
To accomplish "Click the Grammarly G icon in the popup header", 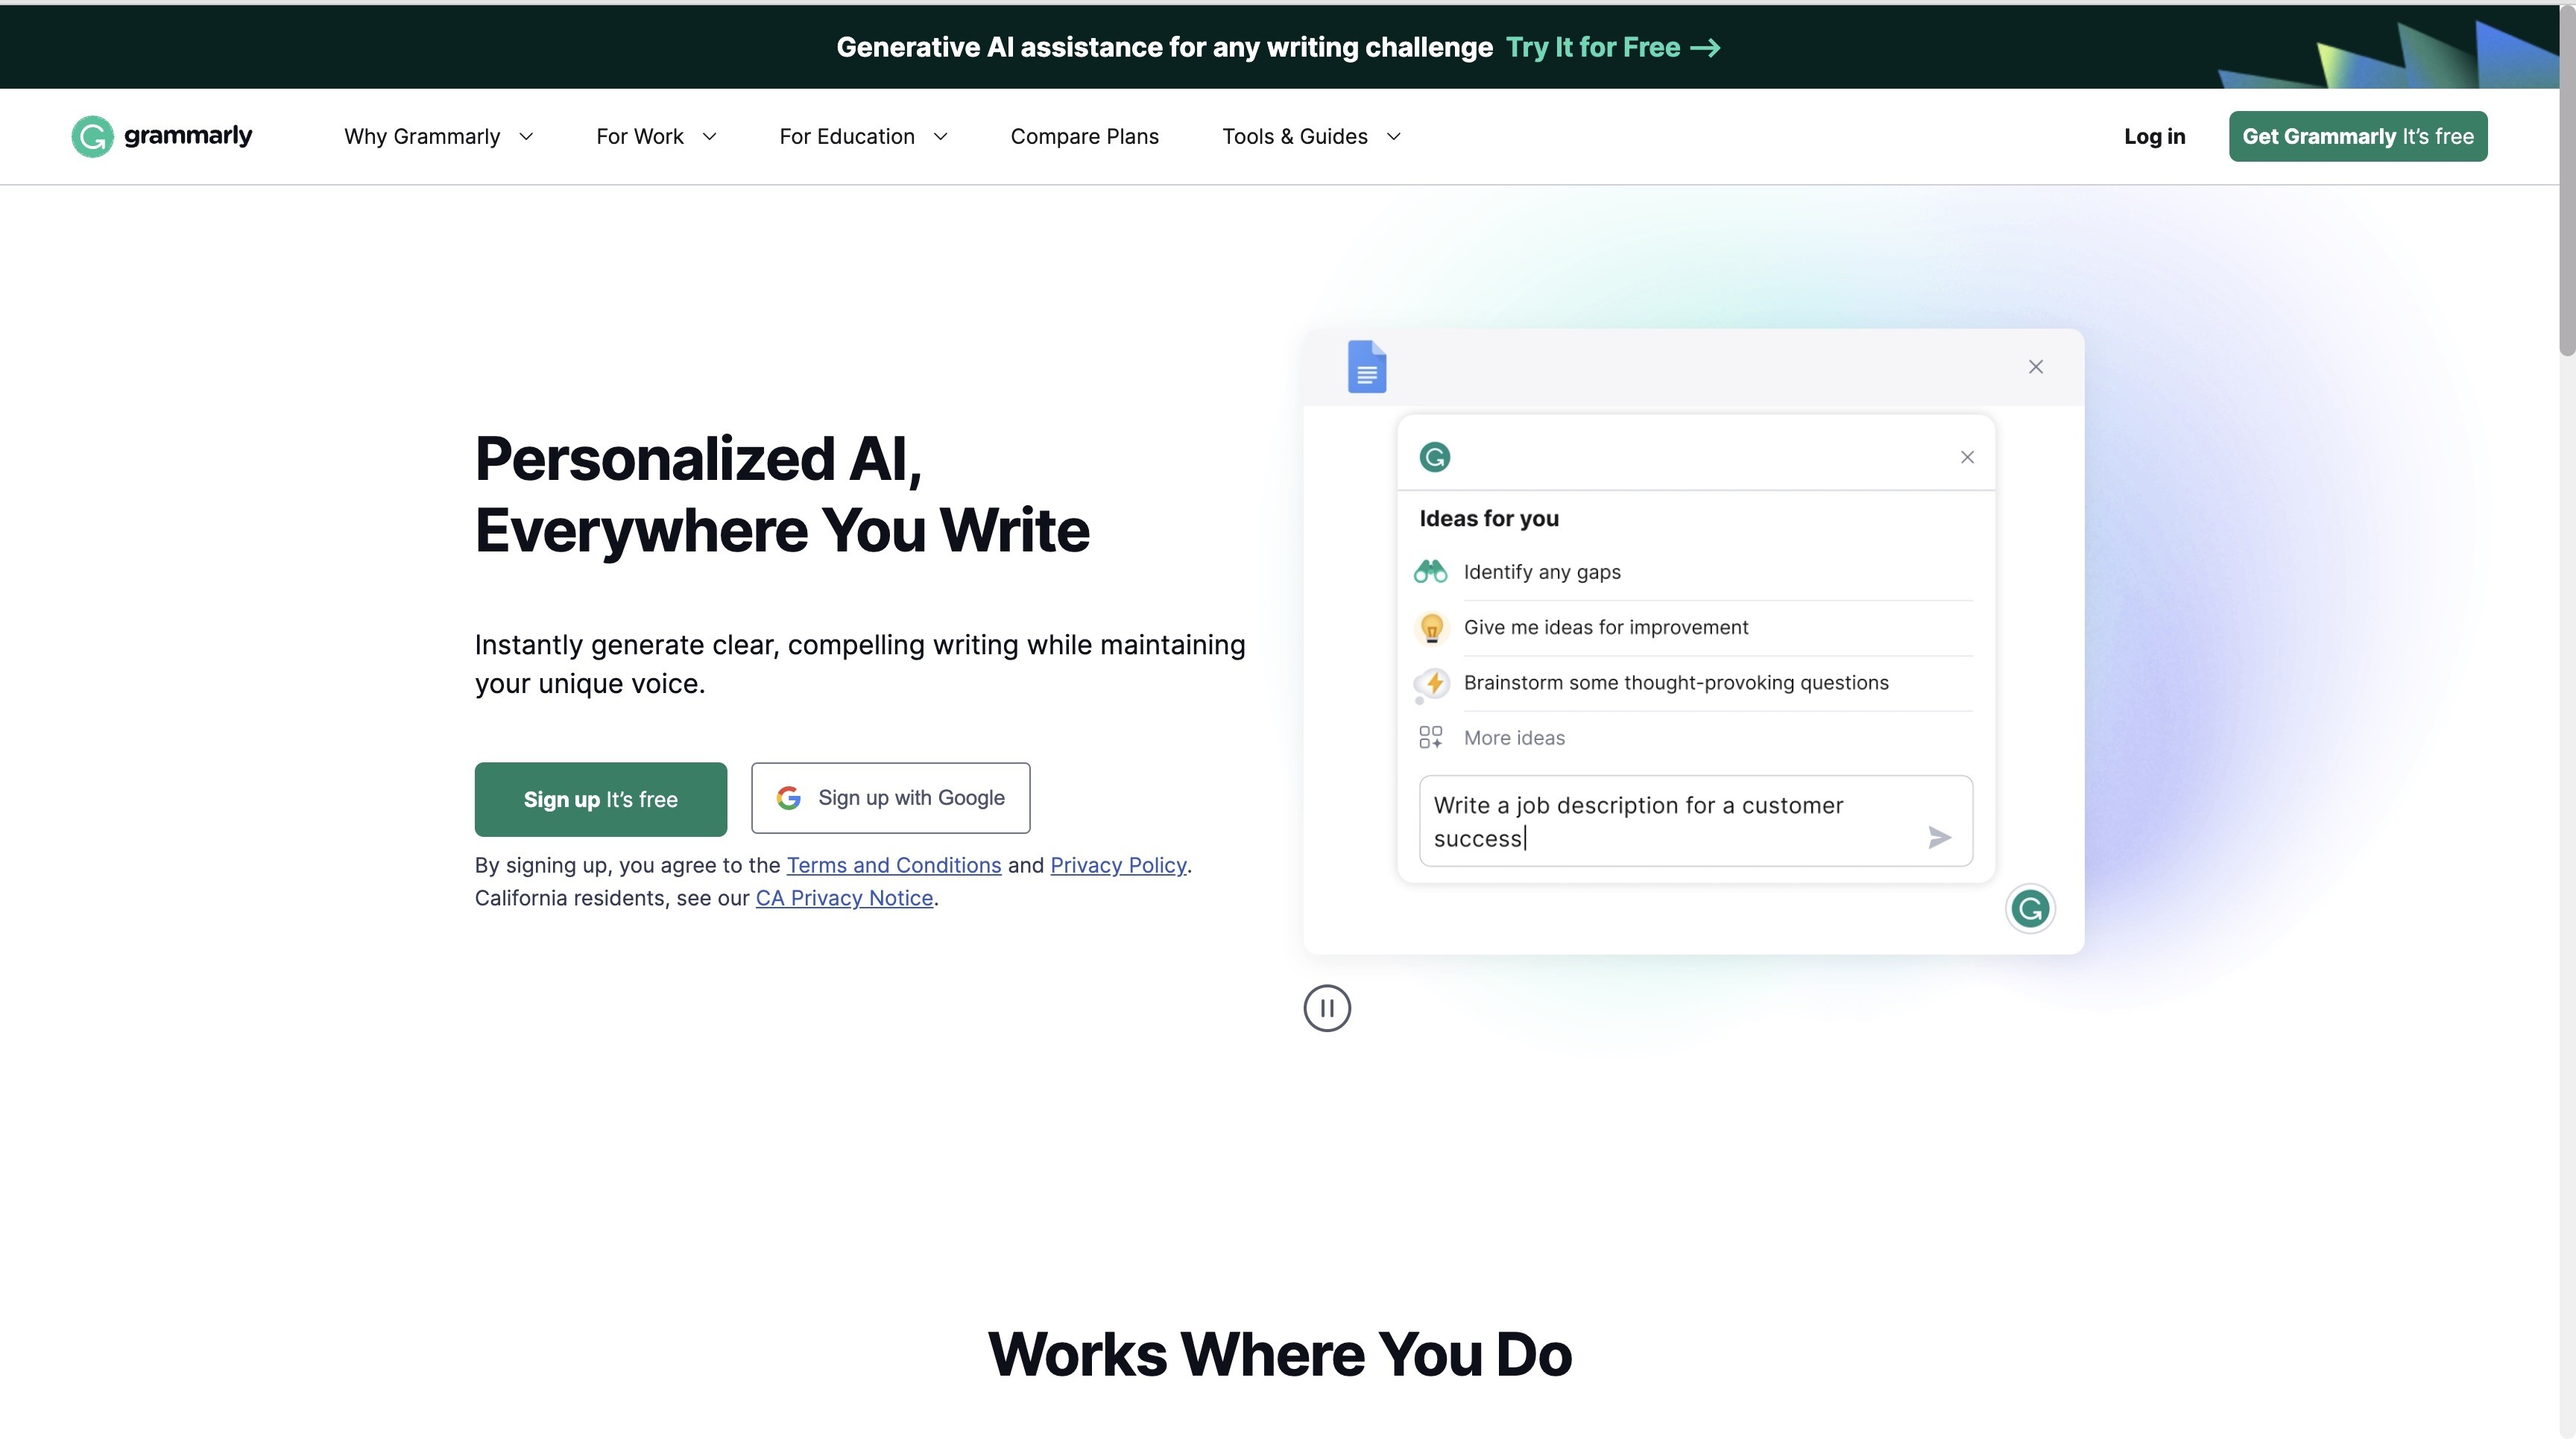I will click(1435, 456).
